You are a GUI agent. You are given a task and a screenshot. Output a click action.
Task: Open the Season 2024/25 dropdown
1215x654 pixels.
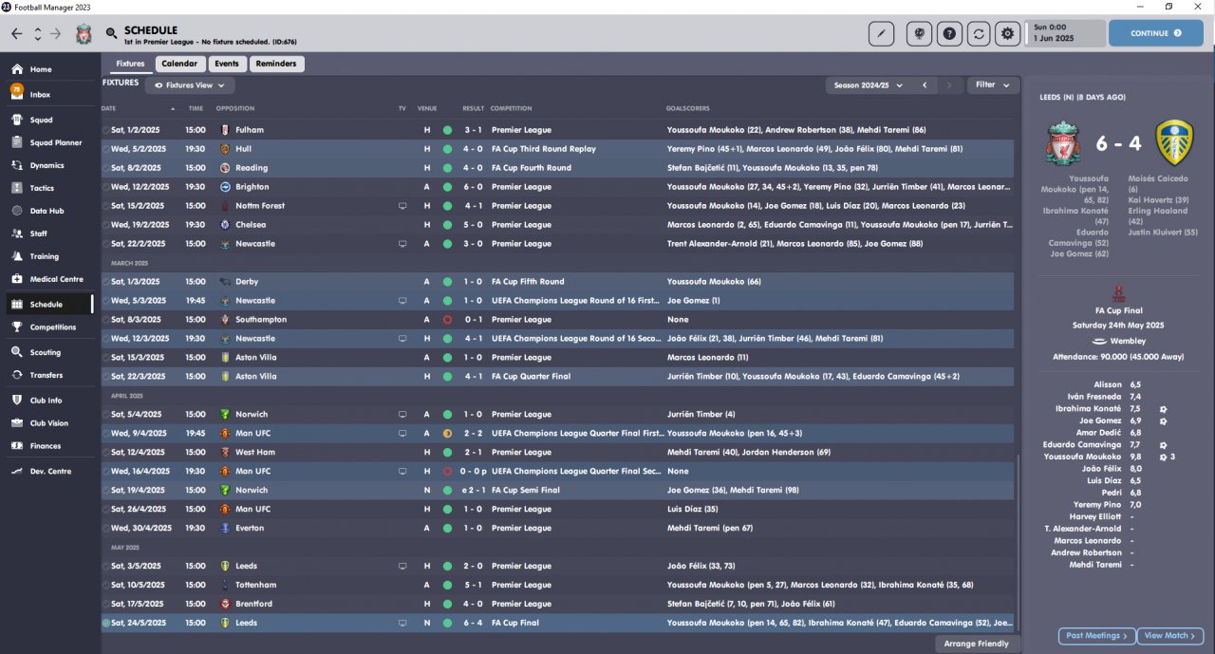pyautogui.click(x=867, y=85)
